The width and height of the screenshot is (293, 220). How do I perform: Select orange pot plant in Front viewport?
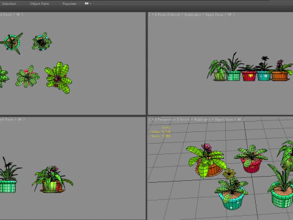coord(281,71)
